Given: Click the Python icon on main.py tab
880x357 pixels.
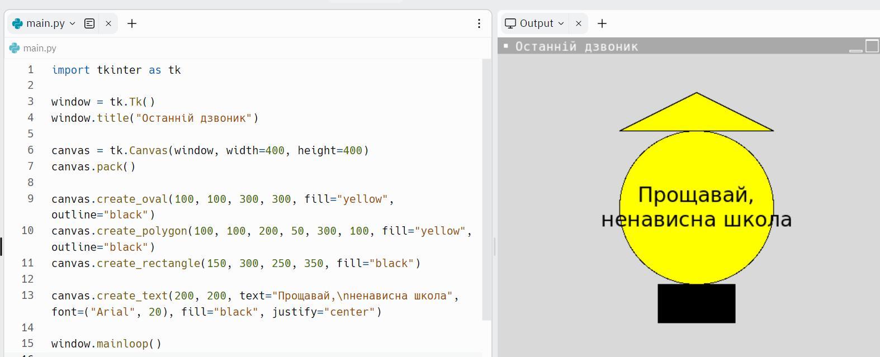Looking at the screenshot, I should coord(17,23).
